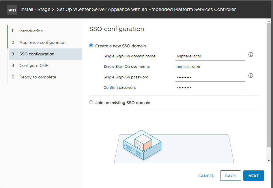Select SSO configuration step in sidebar

(45, 54)
